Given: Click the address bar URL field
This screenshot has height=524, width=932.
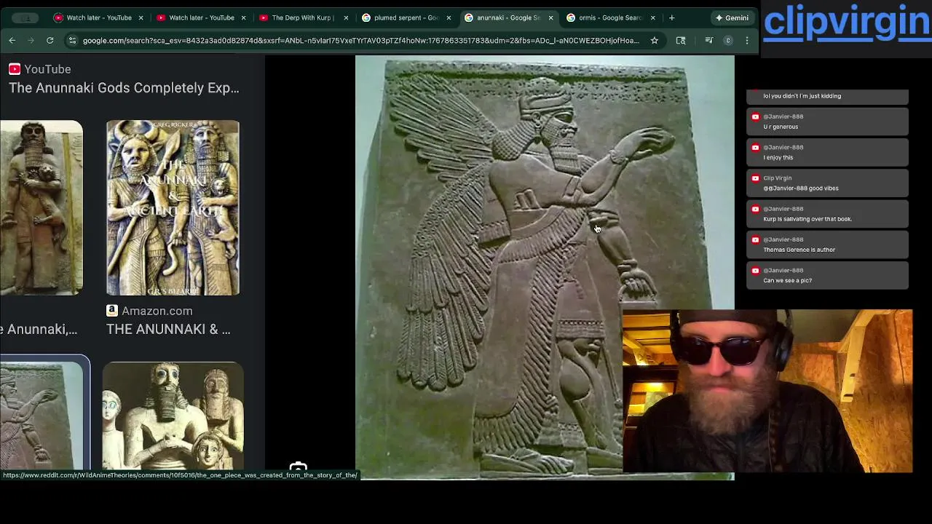Looking at the screenshot, I should coord(360,41).
